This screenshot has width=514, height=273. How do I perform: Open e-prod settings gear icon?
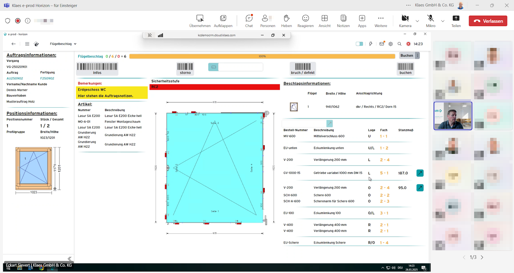tap(391, 44)
